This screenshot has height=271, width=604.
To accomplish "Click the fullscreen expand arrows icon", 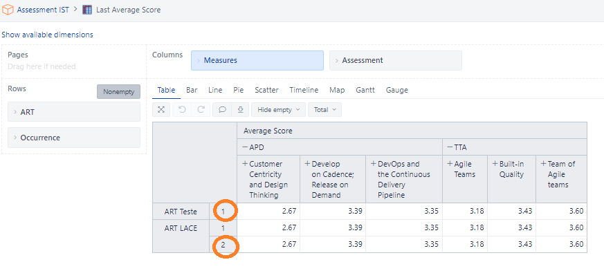I will (x=161, y=110).
